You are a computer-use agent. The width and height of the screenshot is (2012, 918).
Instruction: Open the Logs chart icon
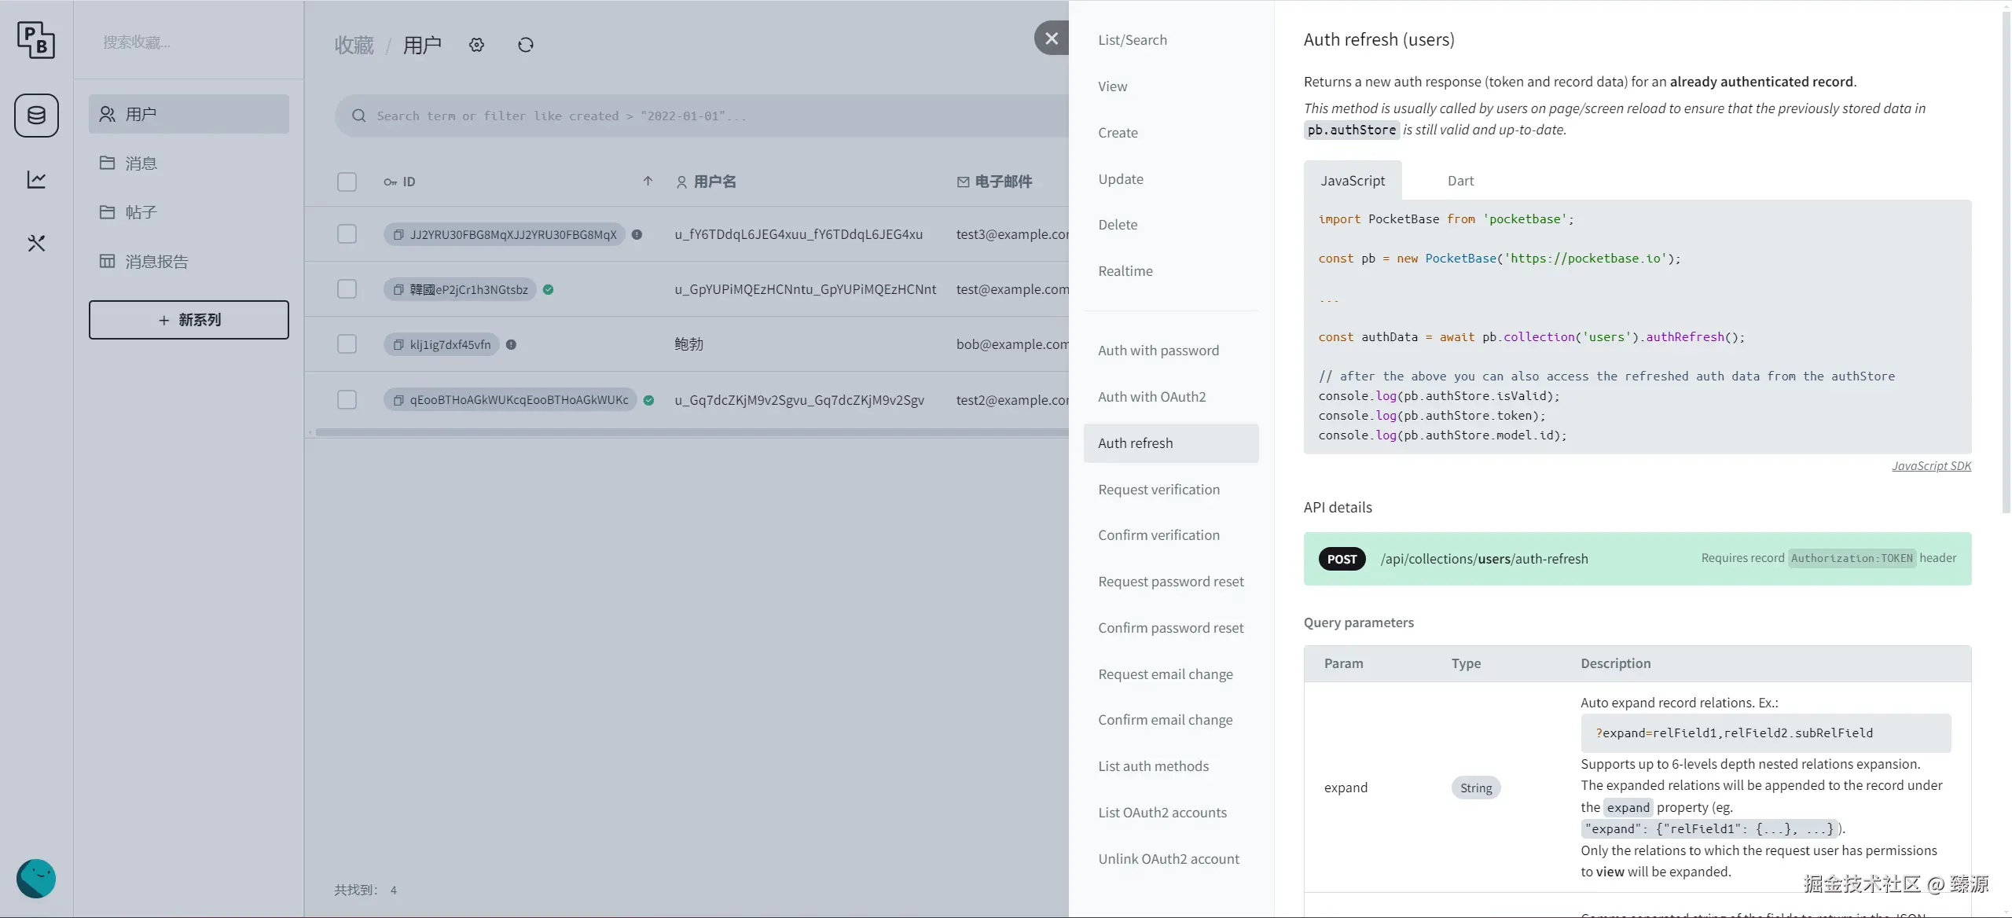tap(36, 180)
